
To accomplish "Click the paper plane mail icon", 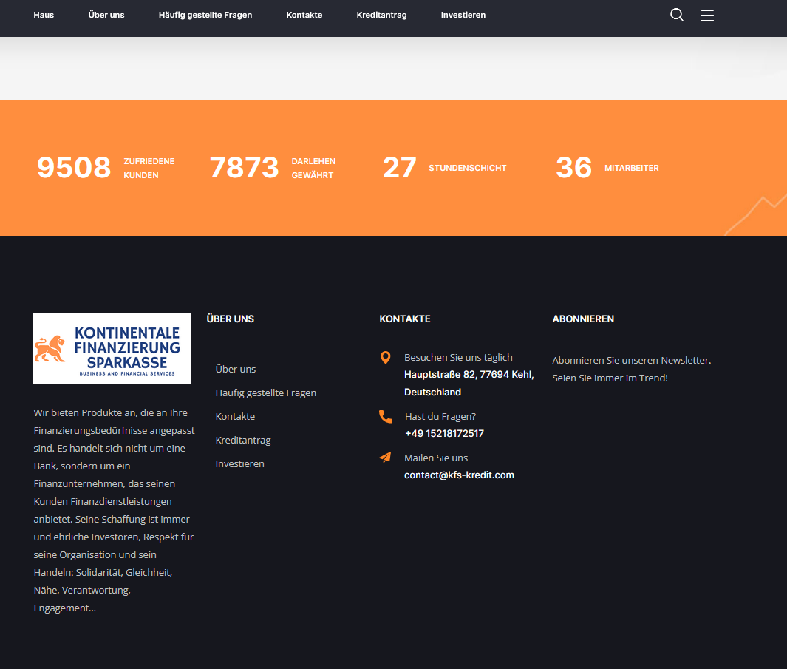I will 385,458.
